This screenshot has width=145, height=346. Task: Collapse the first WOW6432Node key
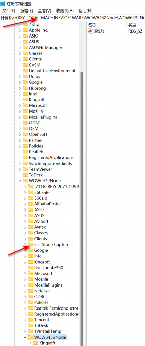pyautogui.click(x=20, y=181)
